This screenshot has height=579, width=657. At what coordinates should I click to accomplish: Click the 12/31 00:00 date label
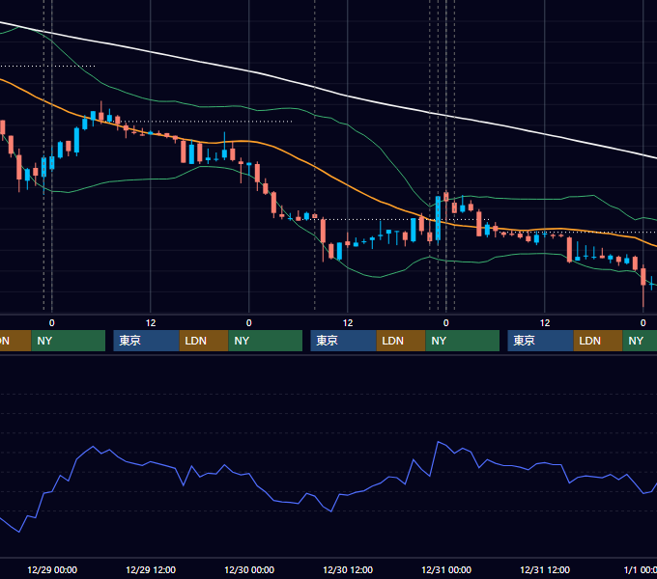(445, 569)
